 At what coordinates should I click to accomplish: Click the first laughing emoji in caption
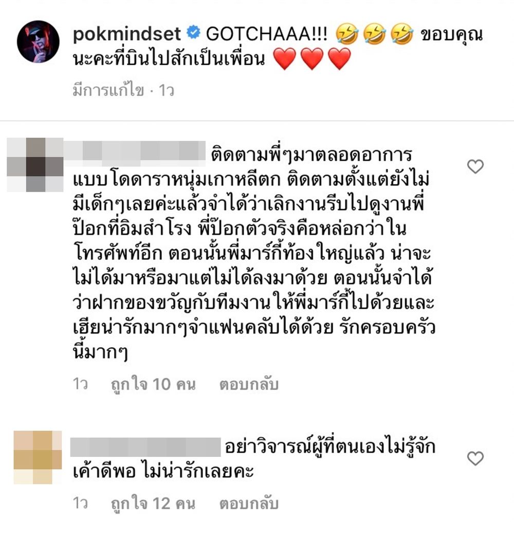[x=347, y=34]
